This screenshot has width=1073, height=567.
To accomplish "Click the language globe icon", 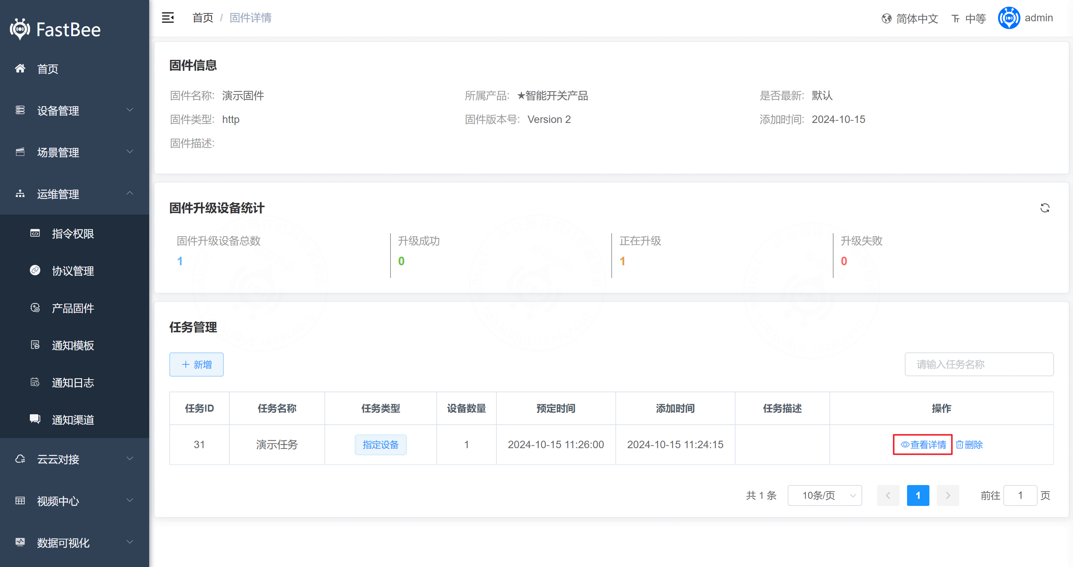I will coord(887,18).
